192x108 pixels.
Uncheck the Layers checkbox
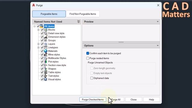[x=42, y=44]
